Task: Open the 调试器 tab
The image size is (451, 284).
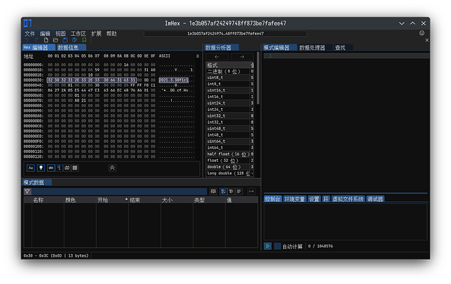Action: pos(375,199)
